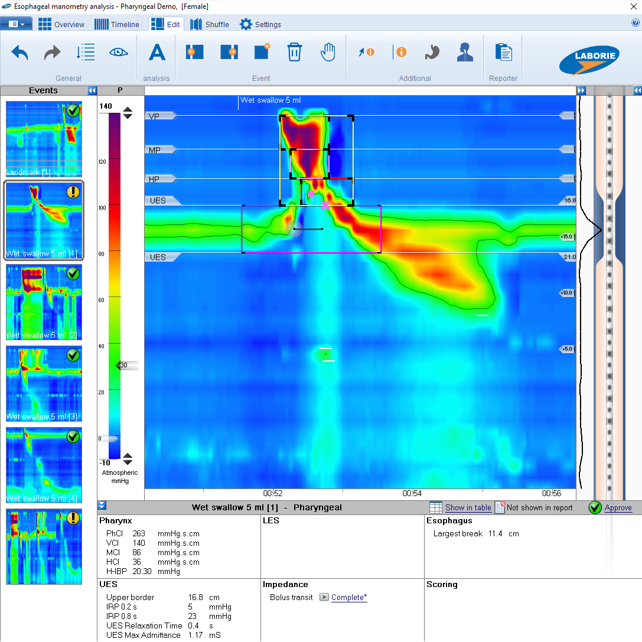Image resolution: width=642 pixels, height=642 pixels.
Task: Click the pressure color scale bar
Action: (115, 286)
